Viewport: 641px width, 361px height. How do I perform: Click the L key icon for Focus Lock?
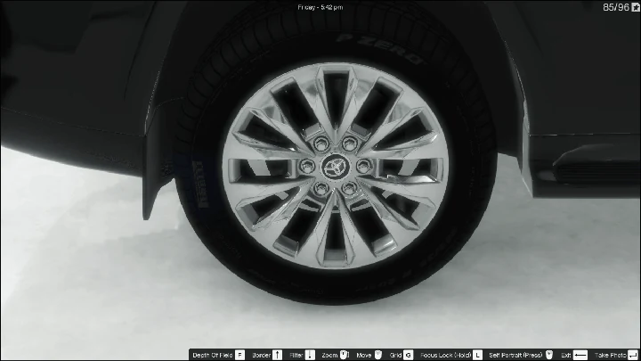pyautogui.click(x=477, y=355)
